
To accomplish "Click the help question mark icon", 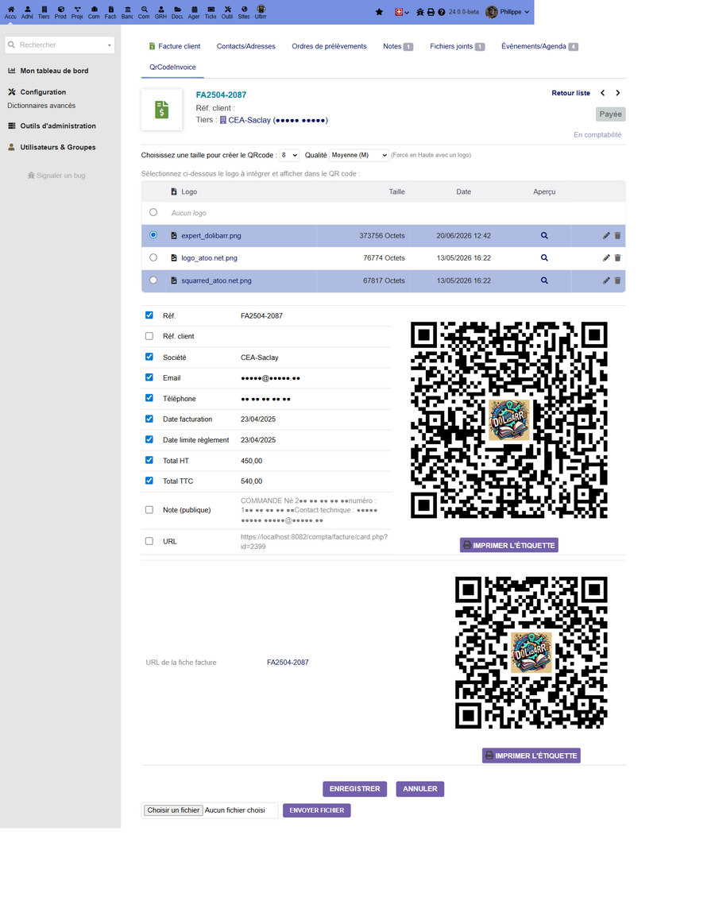I will coord(441,12).
